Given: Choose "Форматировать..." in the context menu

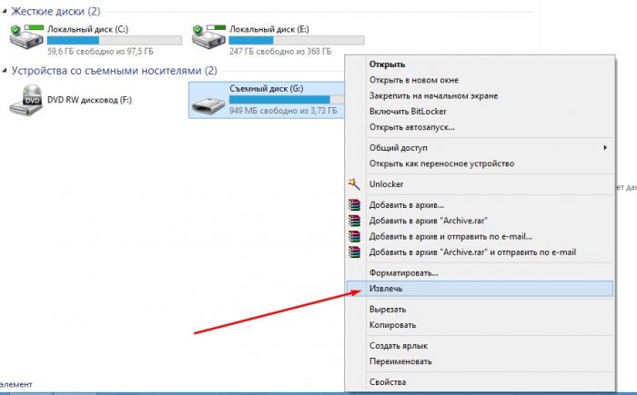Looking at the screenshot, I should pyautogui.click(x=403, y=272).
